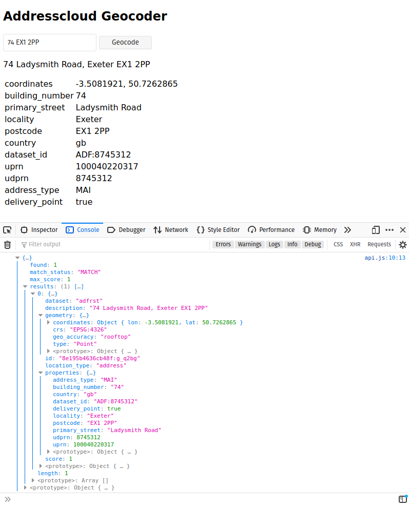Screen dimensions: 409x508
Task: Toggle the XHR filter
Action: (x=355, y=244)
